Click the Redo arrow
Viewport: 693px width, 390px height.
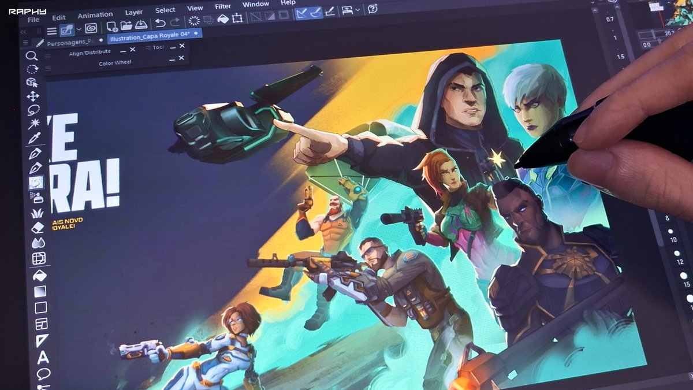[175, 23]
